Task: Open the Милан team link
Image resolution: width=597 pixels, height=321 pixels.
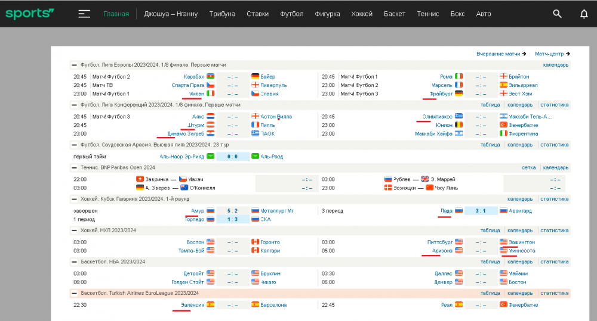Action: (x=197, y=94)
